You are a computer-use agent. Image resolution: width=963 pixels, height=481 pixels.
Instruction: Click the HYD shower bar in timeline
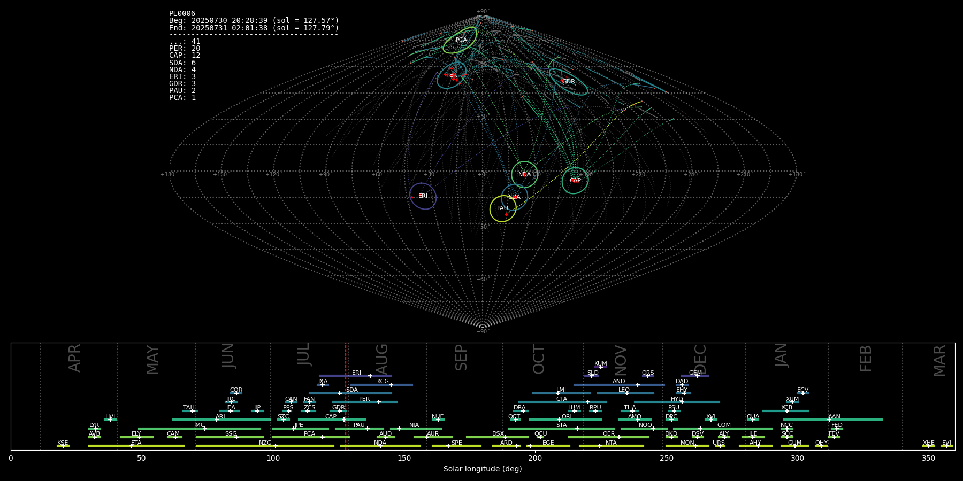[x=677, y=402]
